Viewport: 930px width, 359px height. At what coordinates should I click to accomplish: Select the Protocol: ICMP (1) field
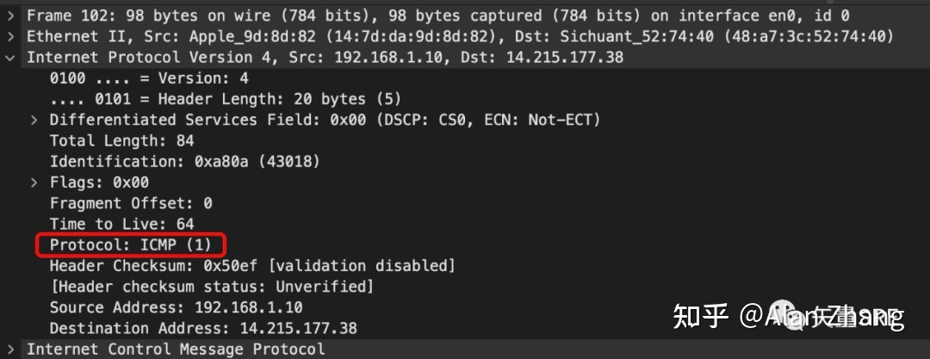click(131, 245)
